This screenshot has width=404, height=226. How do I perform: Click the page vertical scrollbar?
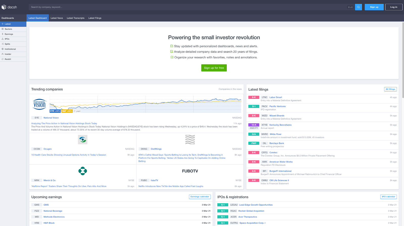403,61
